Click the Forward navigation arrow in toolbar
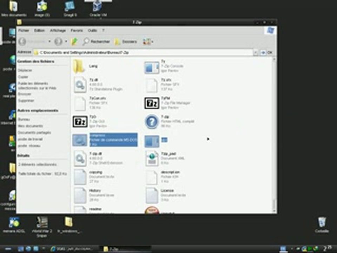 tap(58, 41)
